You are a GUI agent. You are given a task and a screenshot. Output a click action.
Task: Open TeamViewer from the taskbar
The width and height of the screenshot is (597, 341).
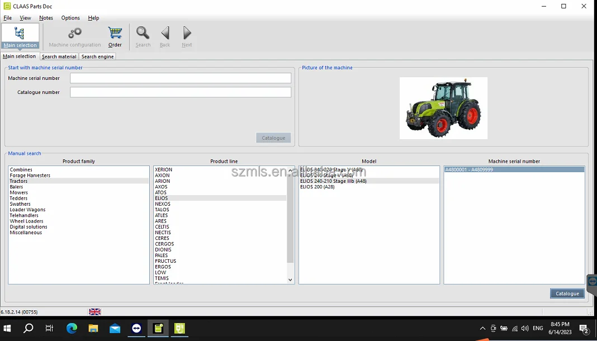pyautogui.click(x=136, y=329)
